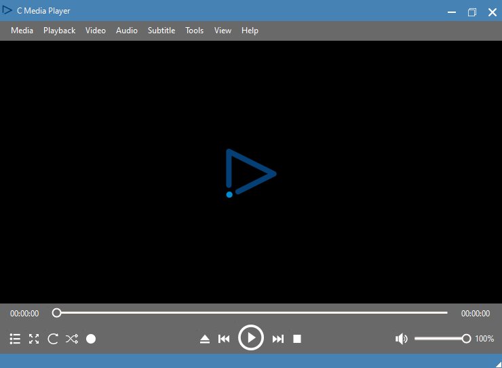The width and height of the screenshot is (502, 368).
Task: Open the Media menu
Action: (22, 31)
